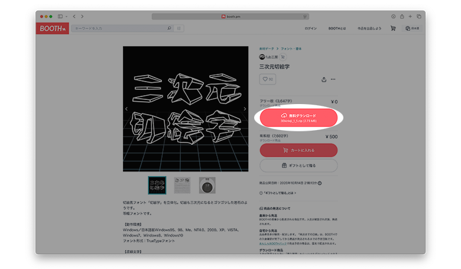Open the 作品を出品しよう link

[369, 28]
